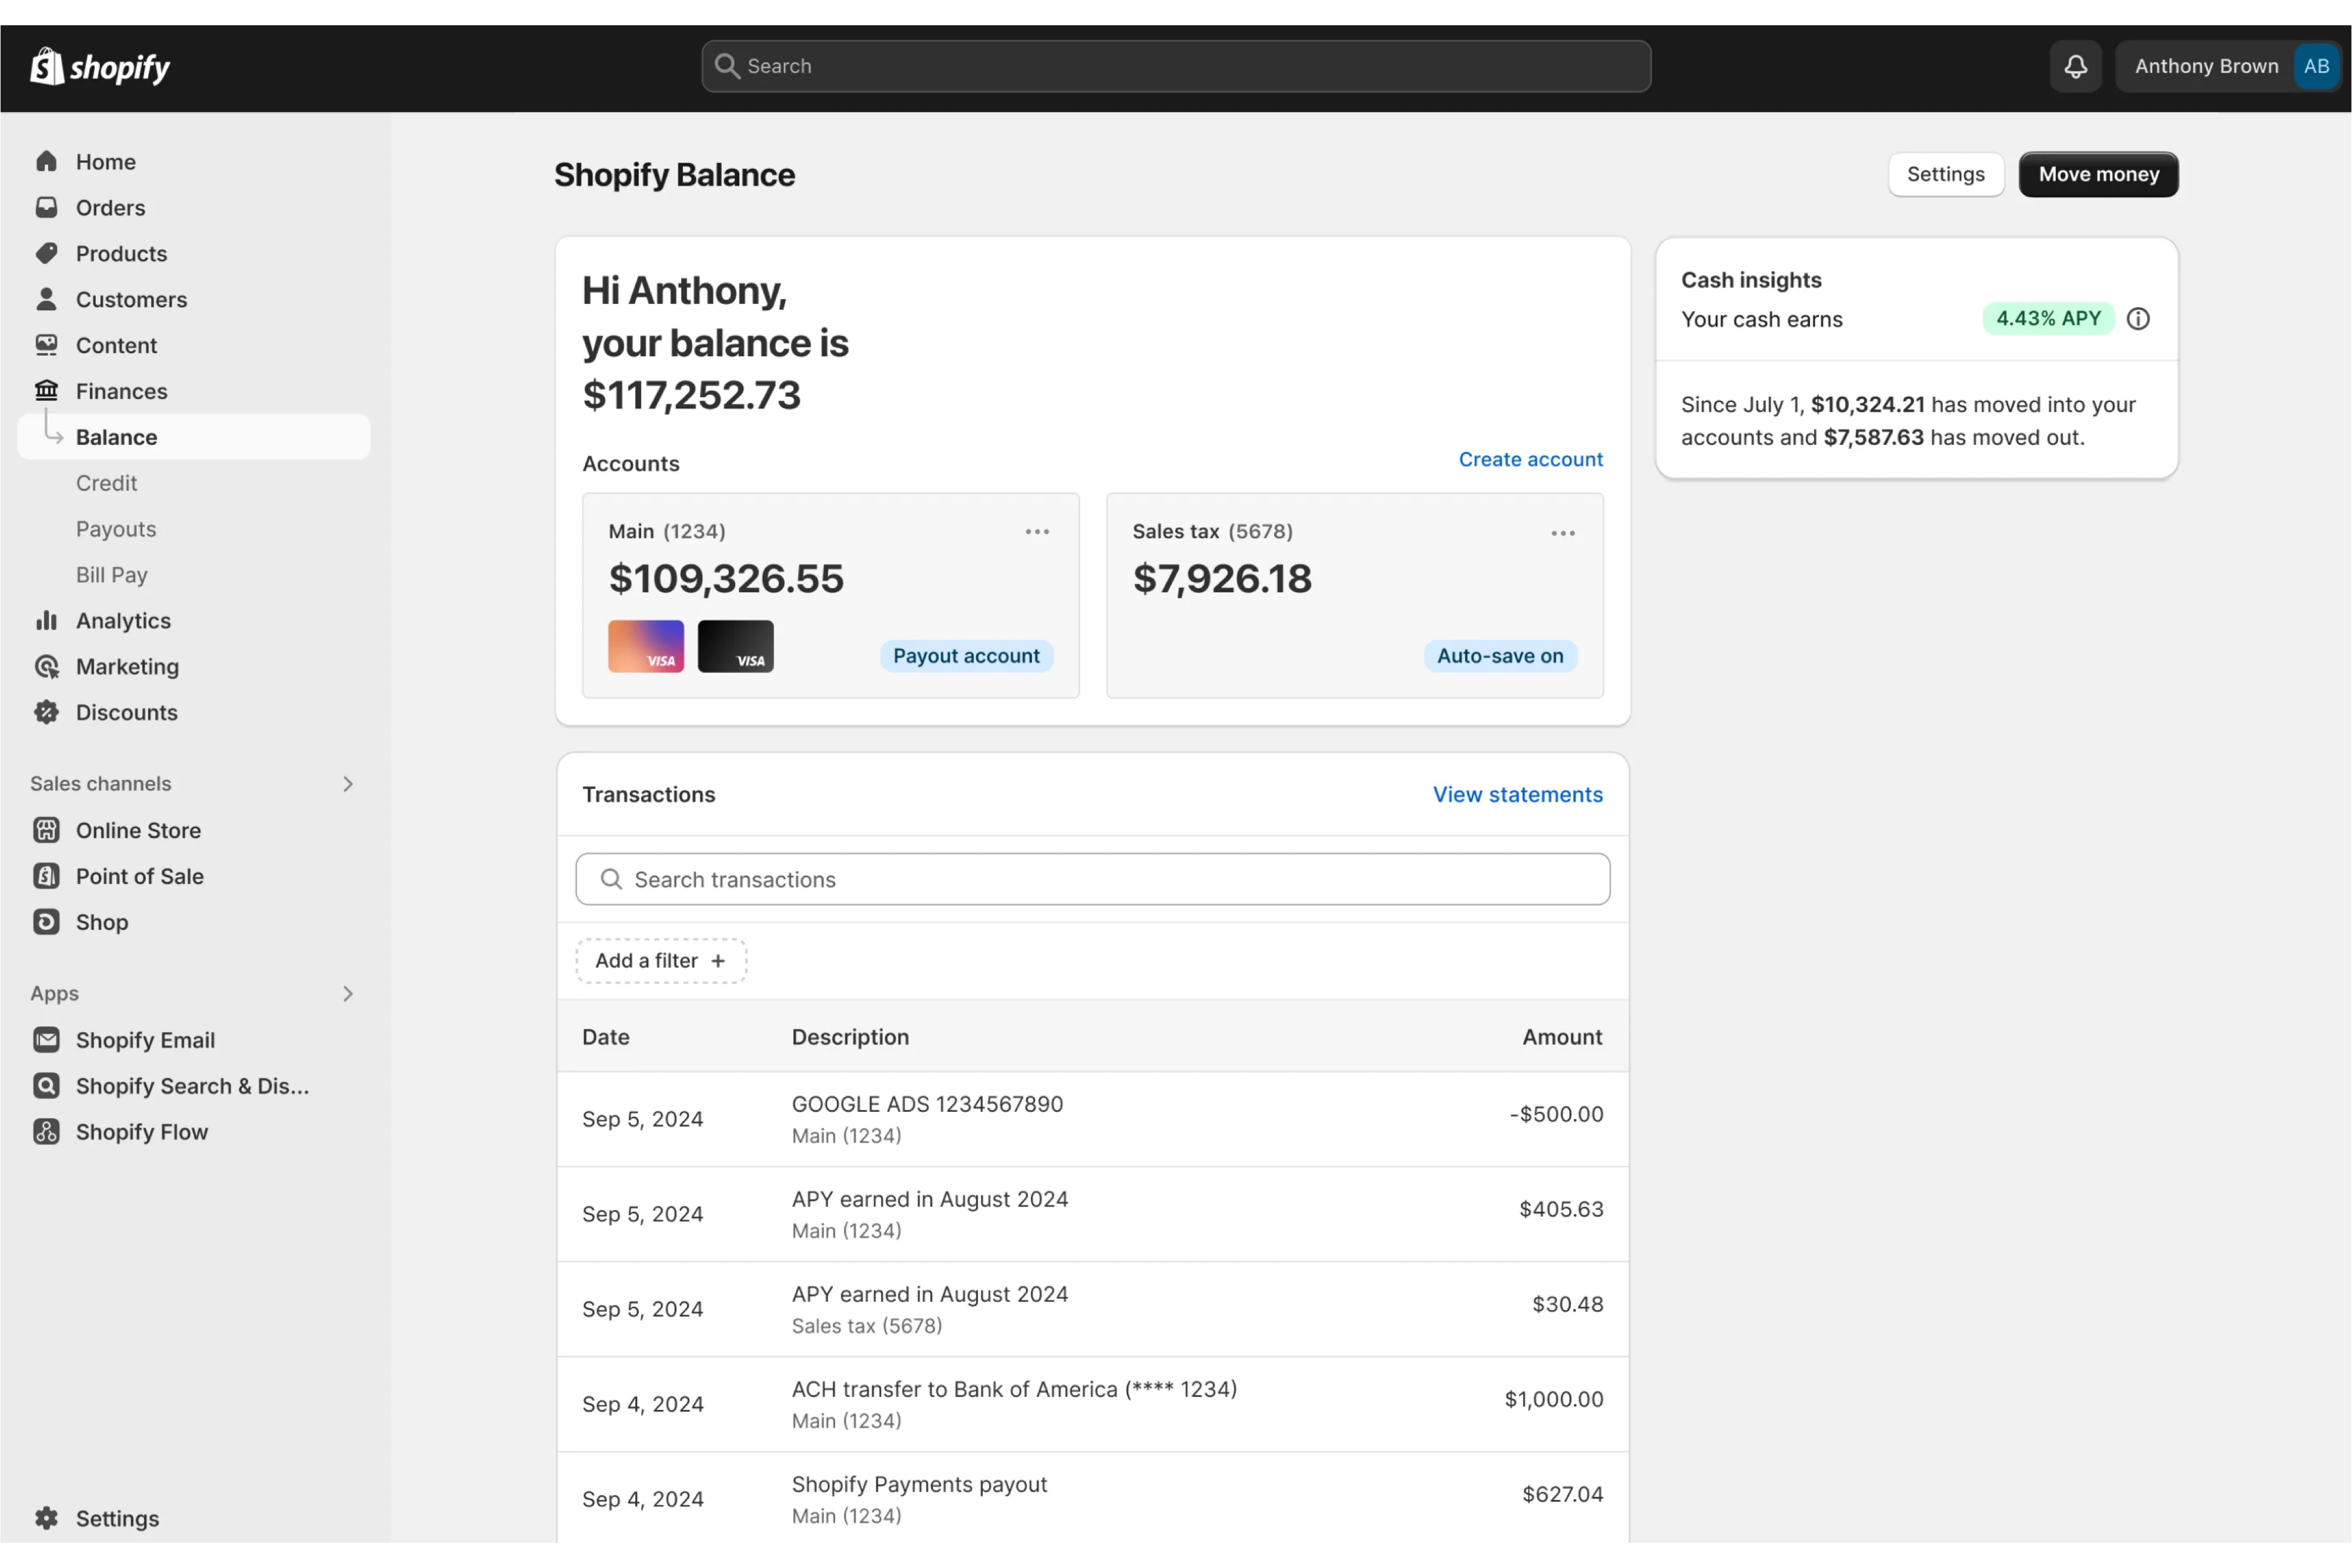Click the Settings button near page title
Screen dimensions: 2352x1568
point(1945,175)
